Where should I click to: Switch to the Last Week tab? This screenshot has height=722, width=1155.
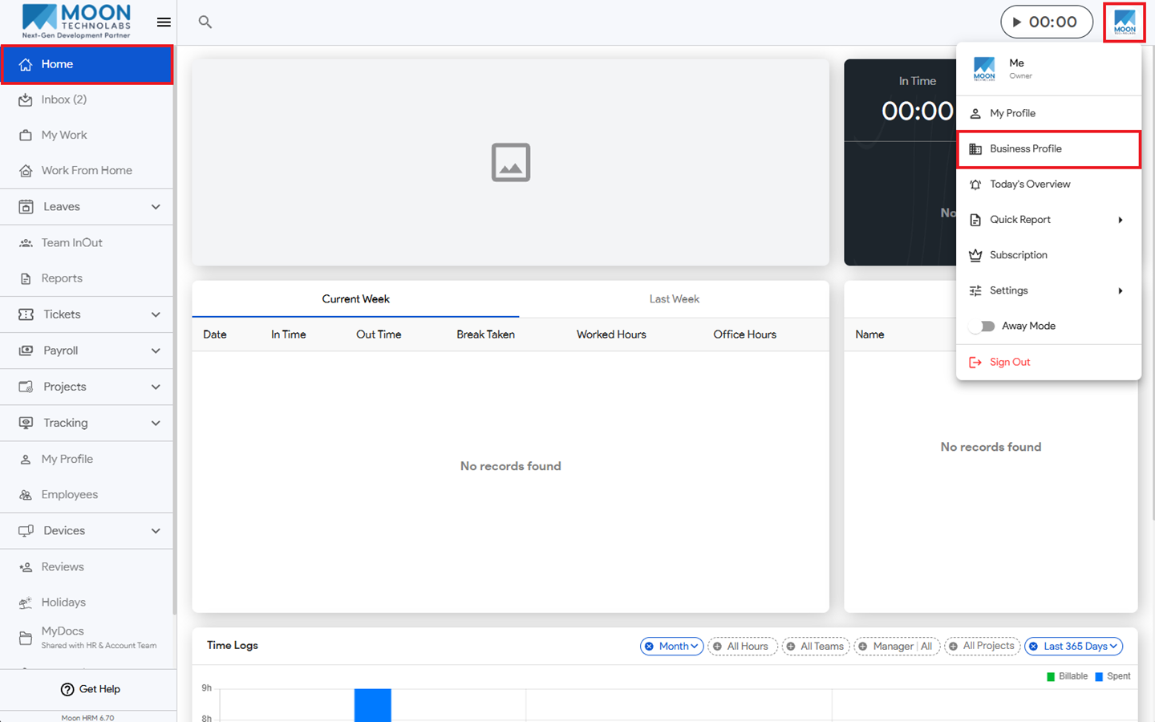(x=674, y=299)
